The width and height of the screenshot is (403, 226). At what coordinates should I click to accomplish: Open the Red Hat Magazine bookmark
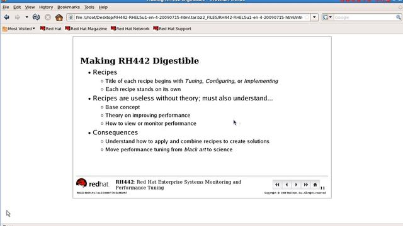(86, 29)
